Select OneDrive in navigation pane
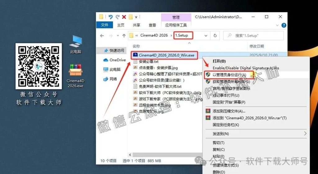This screenshot has width=318, height=174. [x=114, y=60]
